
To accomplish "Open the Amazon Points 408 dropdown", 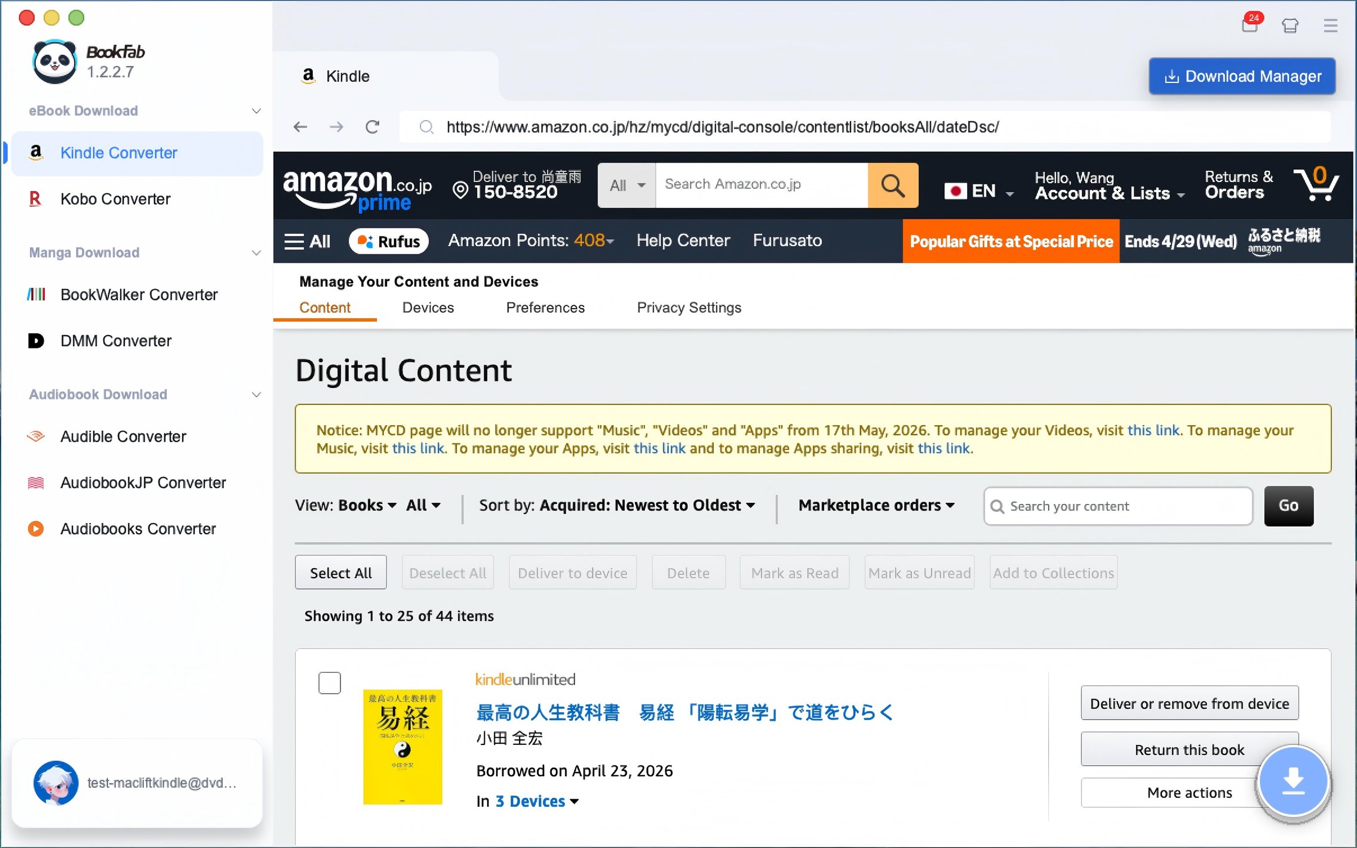I will pyautogui.click(x=531, y=240).
